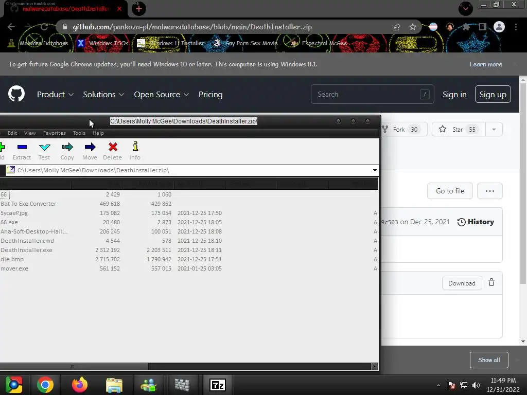Focus the GitHub search field
Viewport: 527px width, 395px height.
tap(373, 94)
